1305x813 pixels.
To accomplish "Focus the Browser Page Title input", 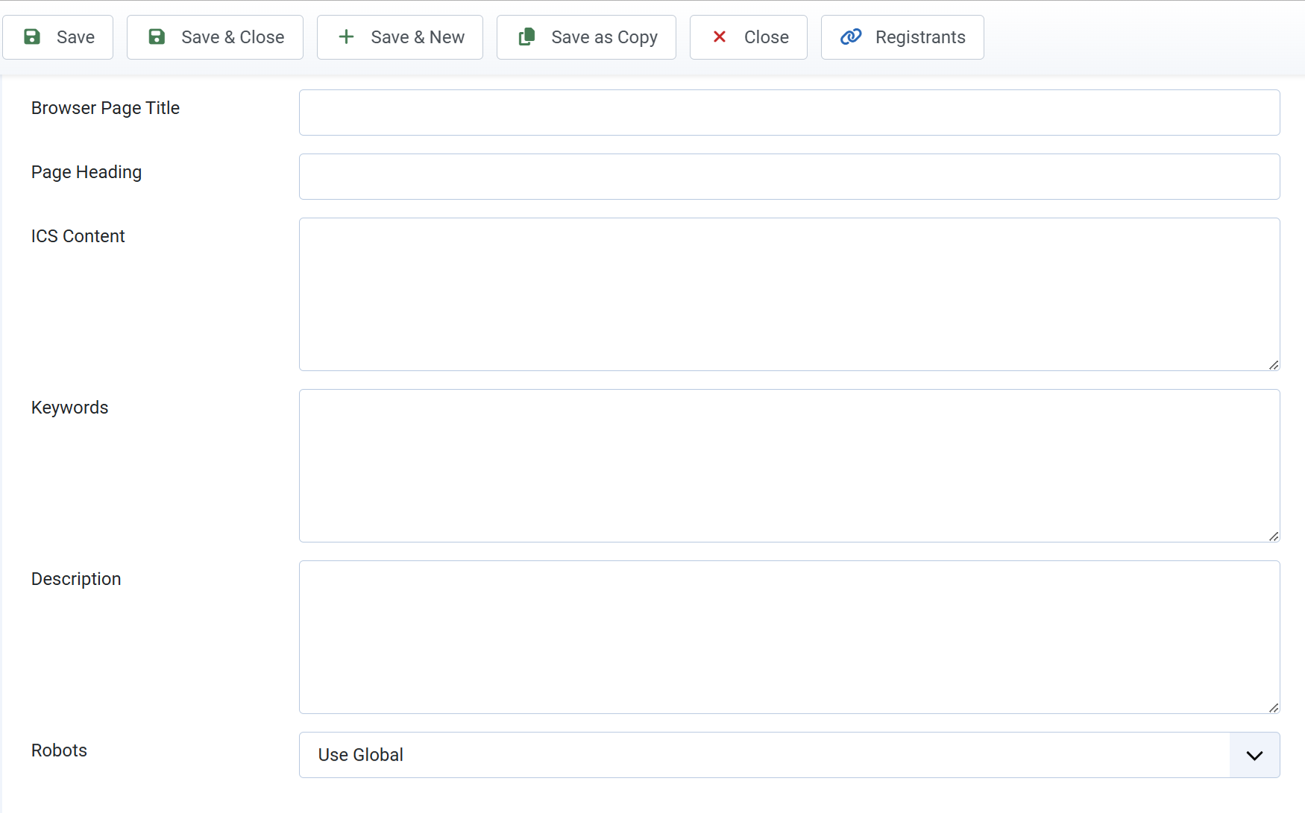I will tap(790, 113).
